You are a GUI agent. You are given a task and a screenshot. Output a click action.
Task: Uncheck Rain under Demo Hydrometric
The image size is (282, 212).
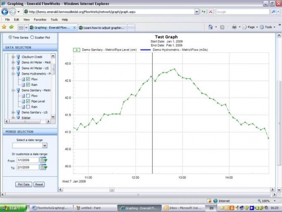tap(28, 85)
